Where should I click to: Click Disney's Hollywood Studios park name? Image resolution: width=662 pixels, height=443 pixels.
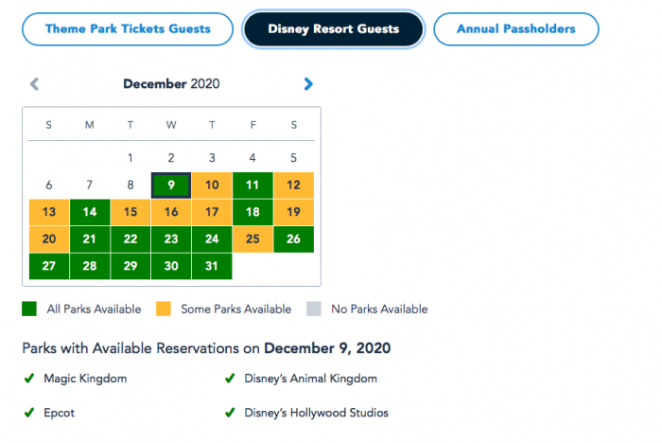coord(316,413)
